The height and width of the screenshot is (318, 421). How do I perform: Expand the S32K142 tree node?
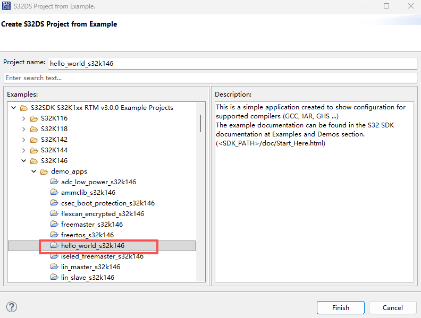[x=23, y=140]
